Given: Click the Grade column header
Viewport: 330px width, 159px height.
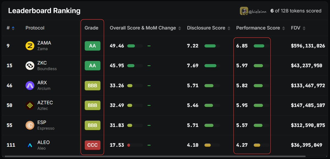Looking at the screenshot, I should pyautogui.click(x=91, y=28).
